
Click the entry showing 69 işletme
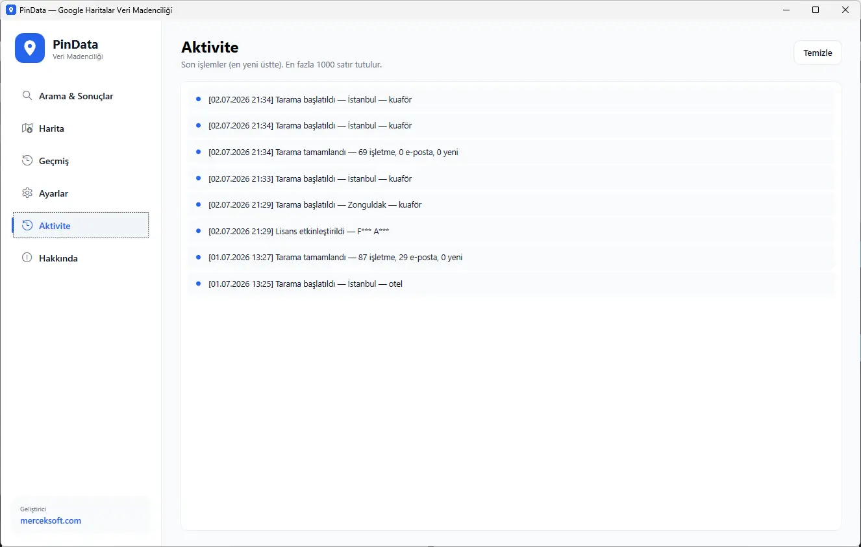511,152
